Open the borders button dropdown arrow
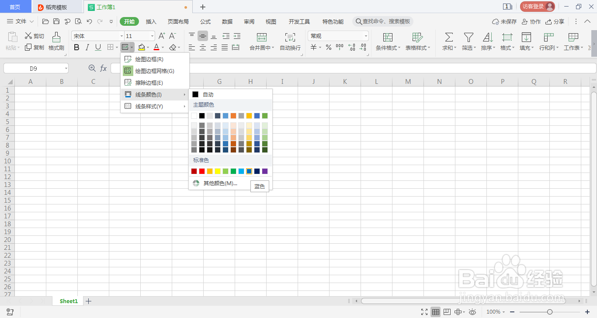The height and width of the screenshot is (318, 597). (117, 47)
